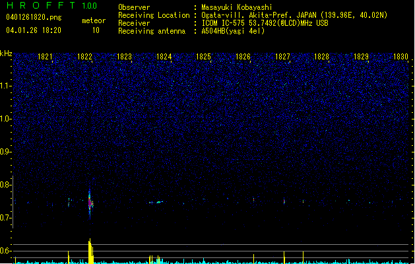
Task: Select the 0.9 kHz frequency label
Action: [x=5, y=152]
